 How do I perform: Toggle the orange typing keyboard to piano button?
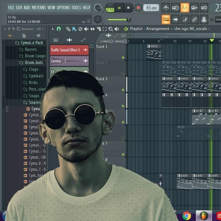pyautogui.click(x=166, y=19)
